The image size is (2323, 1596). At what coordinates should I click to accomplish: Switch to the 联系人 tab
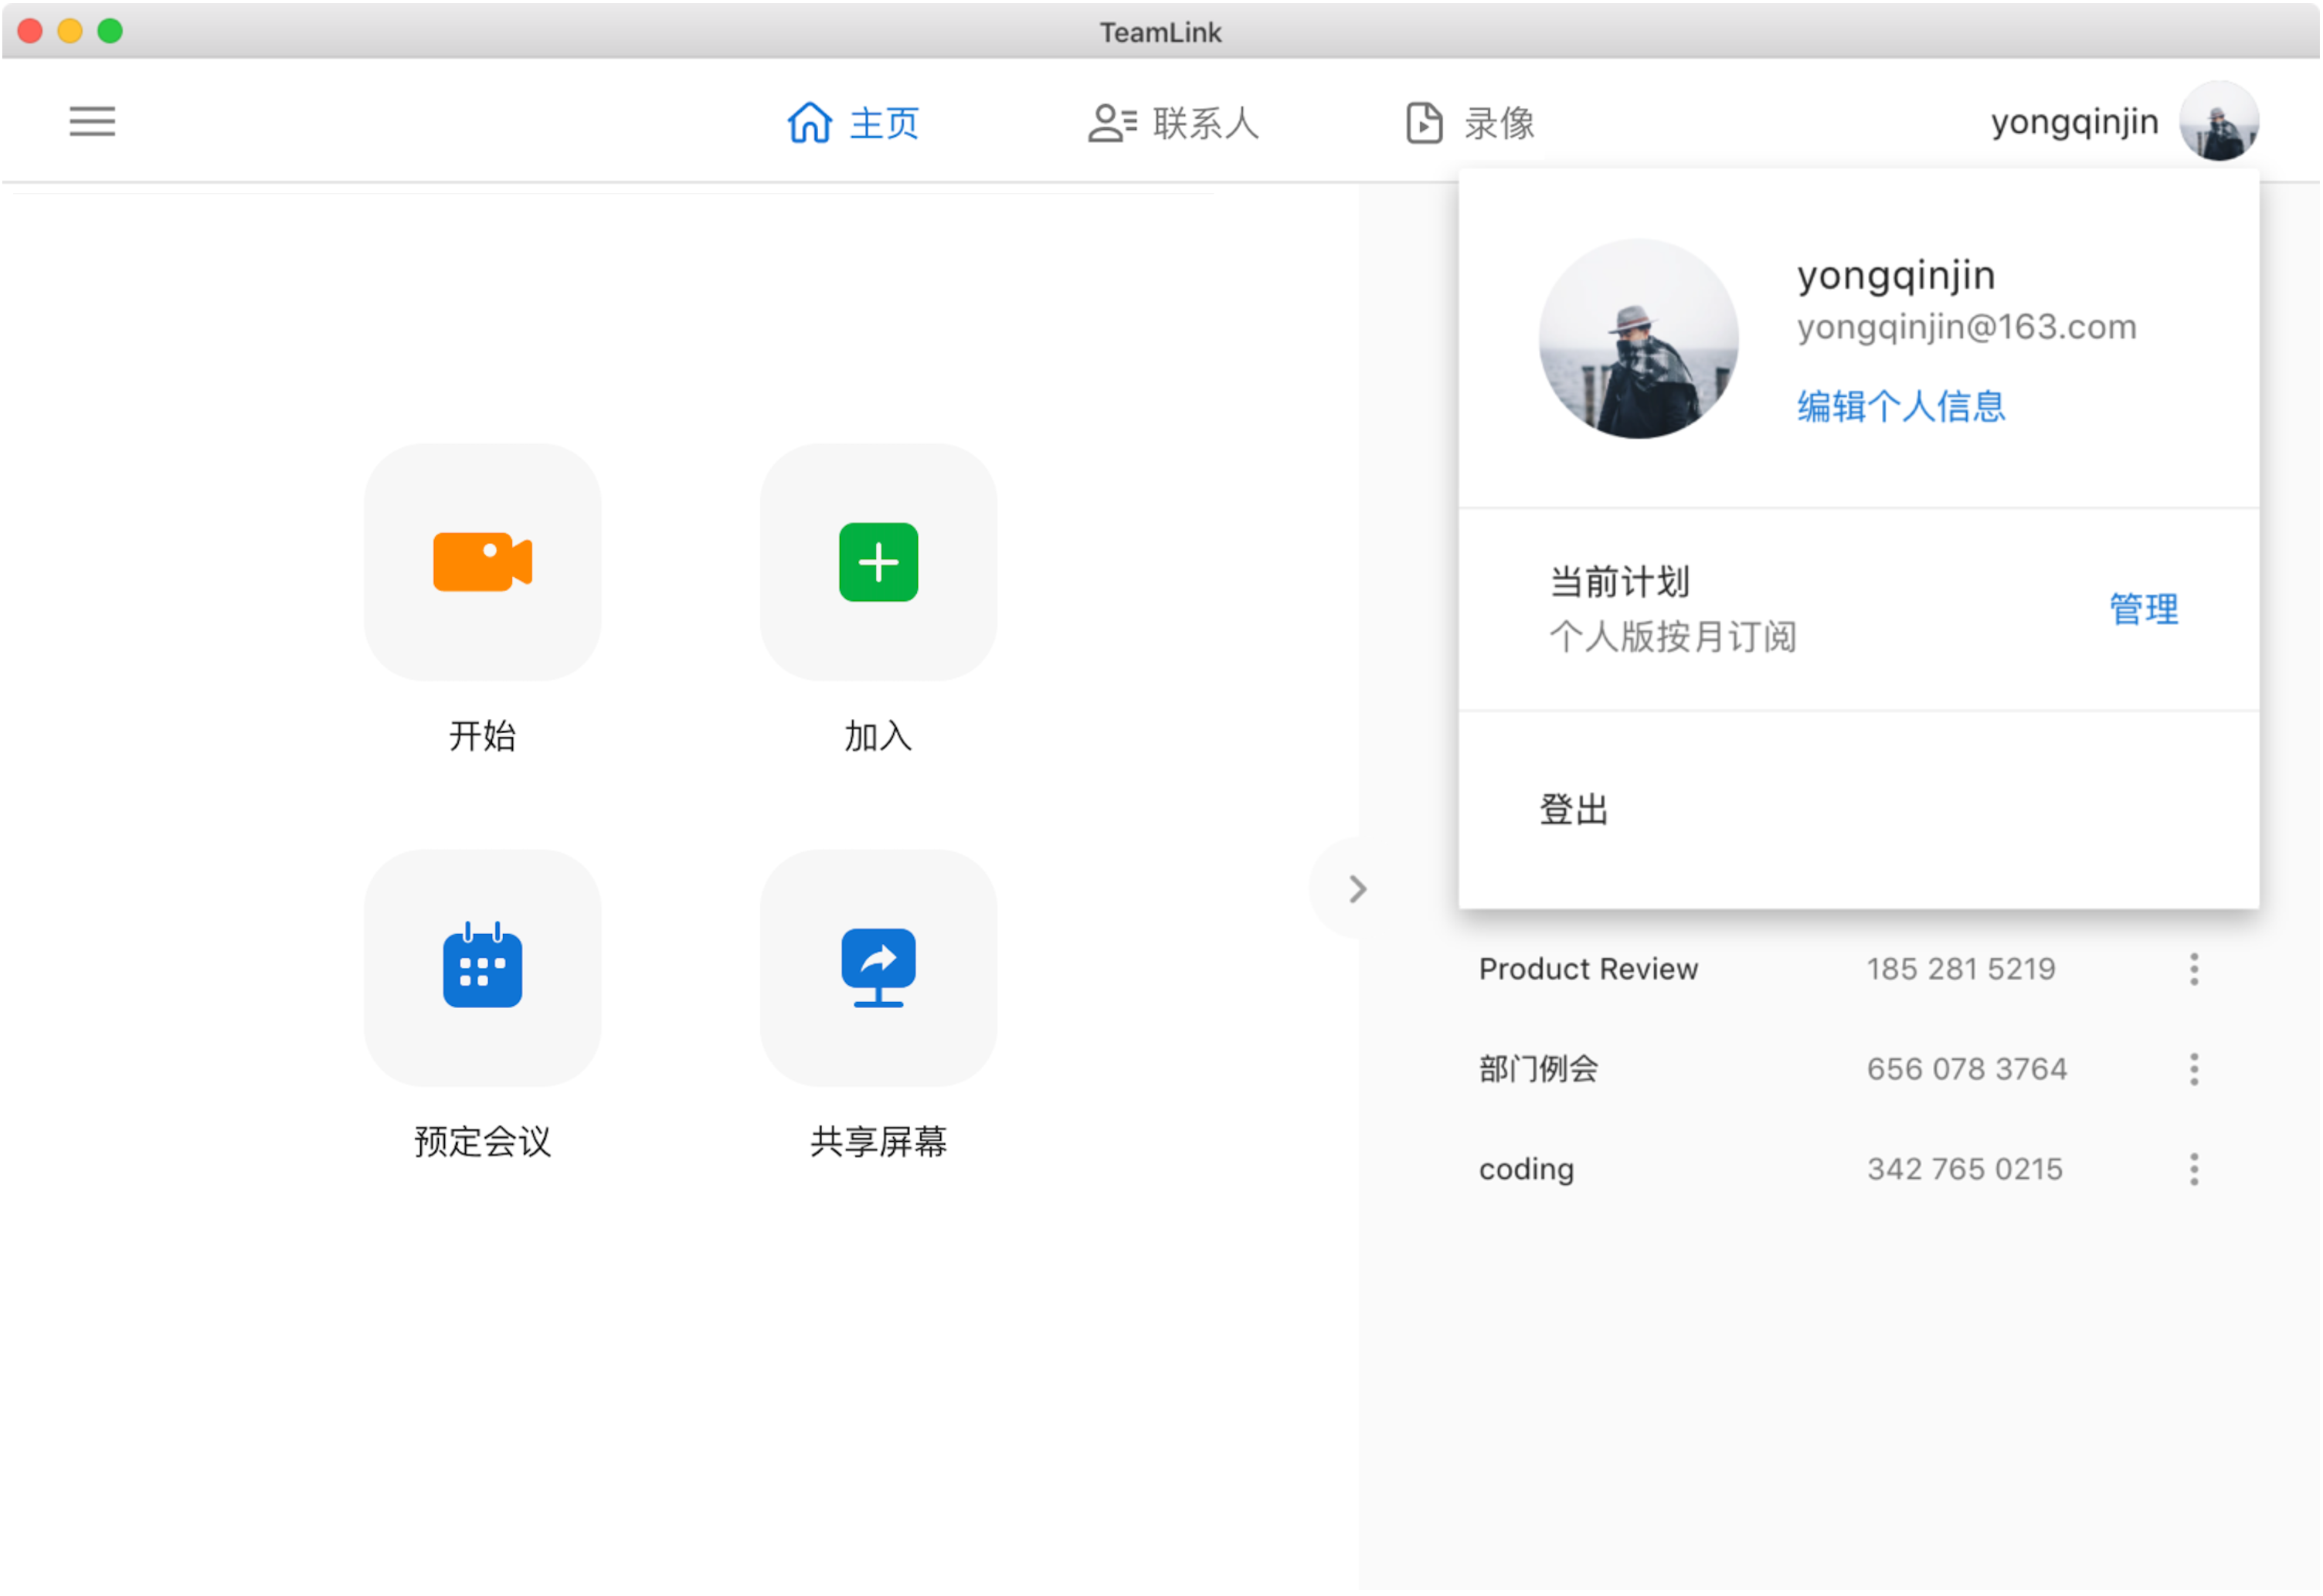(1204, 123)
